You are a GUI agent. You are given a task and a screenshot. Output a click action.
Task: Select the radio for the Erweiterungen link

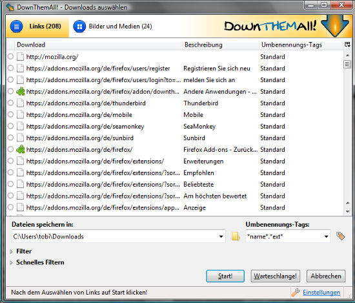coord(10,161)
